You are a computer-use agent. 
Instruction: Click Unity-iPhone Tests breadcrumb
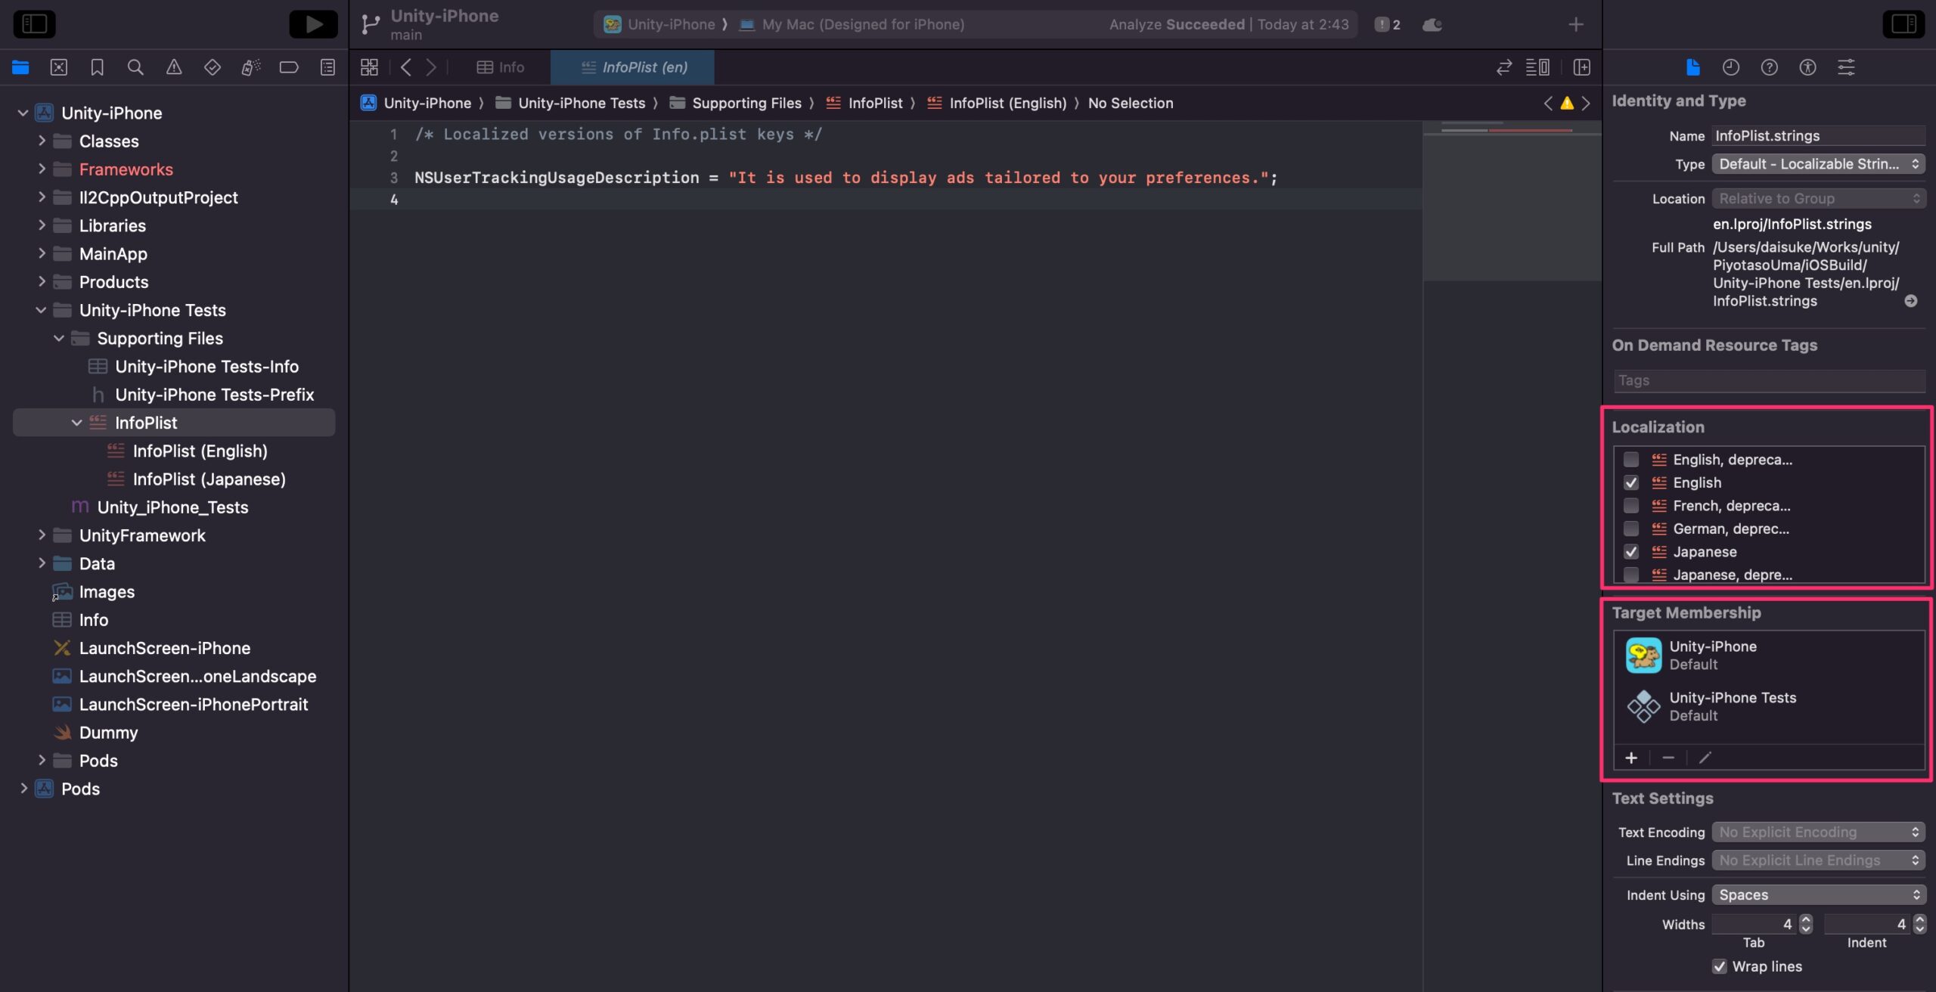(x=570, y=103)
